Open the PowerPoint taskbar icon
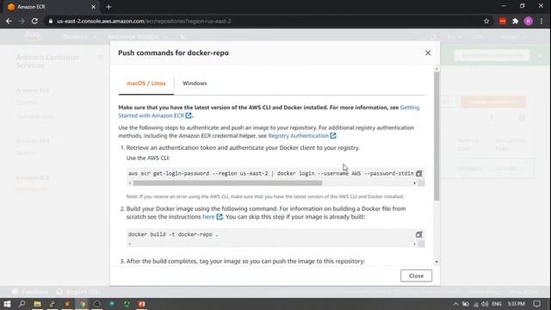 141,304
